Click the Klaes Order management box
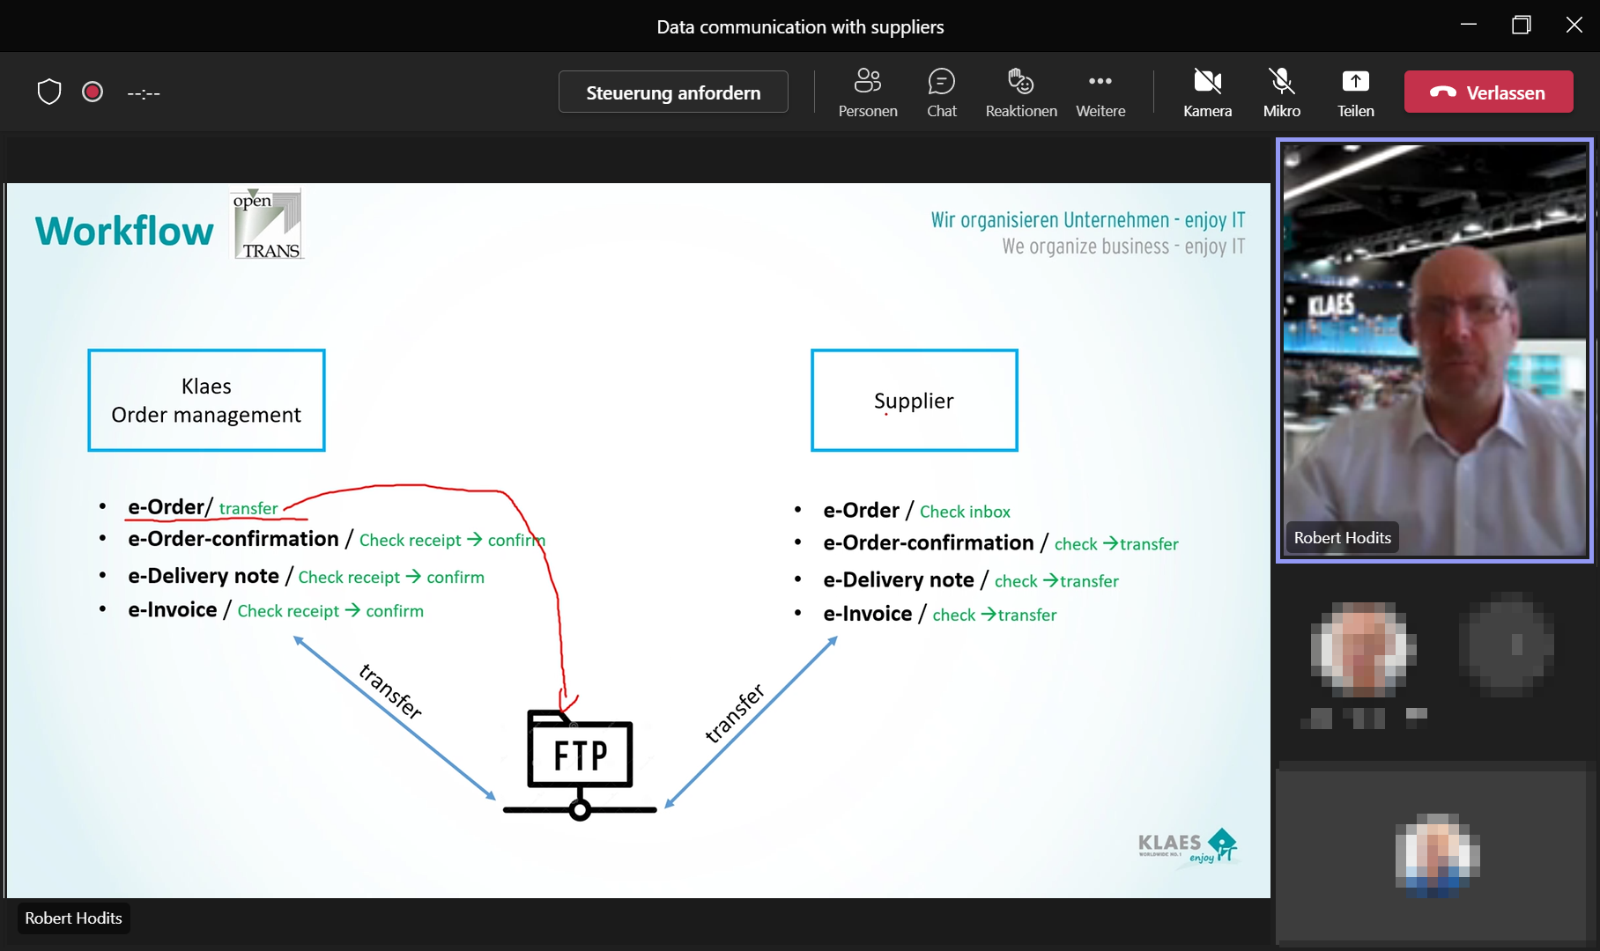 coord(206,401)
